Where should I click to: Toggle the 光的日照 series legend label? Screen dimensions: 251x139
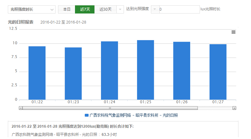click(133, 115)
